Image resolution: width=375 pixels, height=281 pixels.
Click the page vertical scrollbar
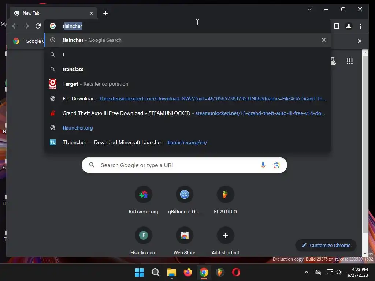pos(365,145)
